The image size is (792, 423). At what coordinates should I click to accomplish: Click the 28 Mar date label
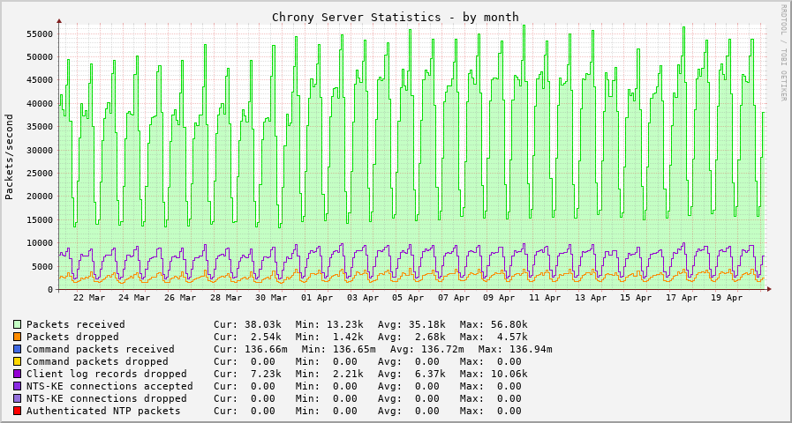click(226, 298)
